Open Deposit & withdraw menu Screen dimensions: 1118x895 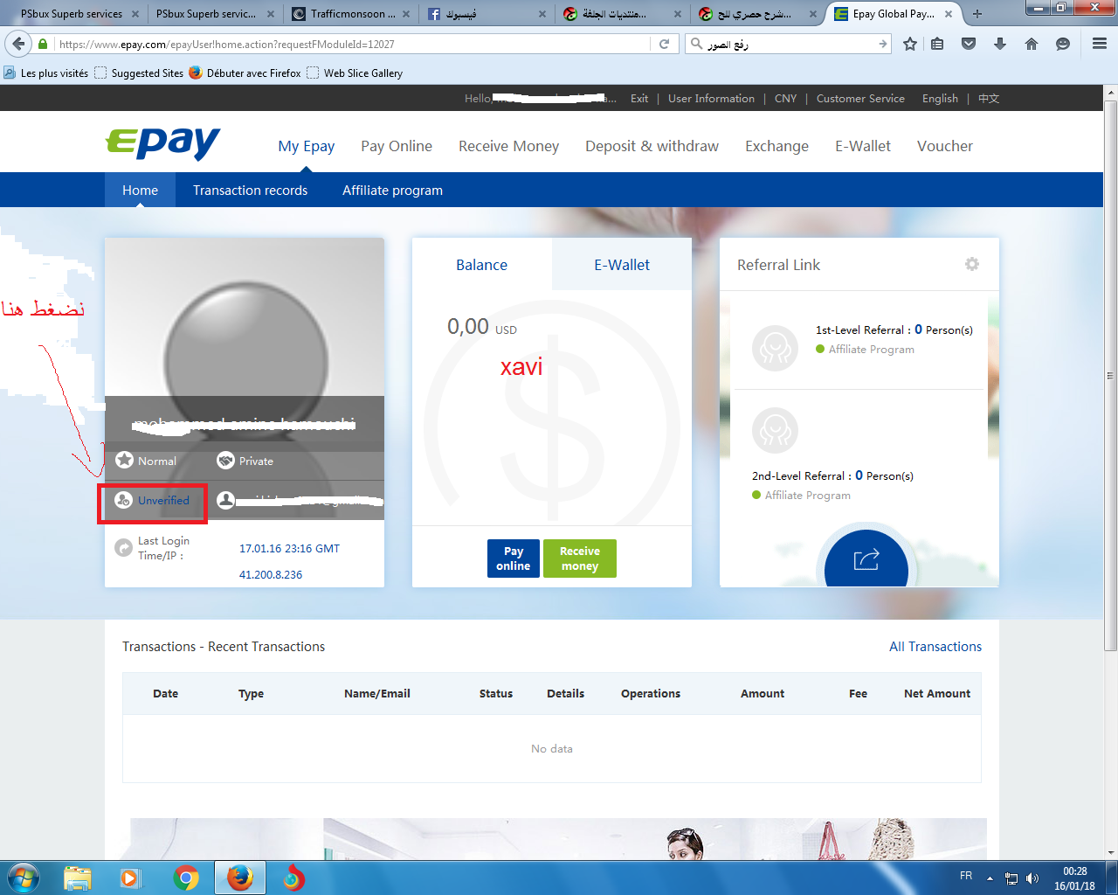[x=652, y=146]
